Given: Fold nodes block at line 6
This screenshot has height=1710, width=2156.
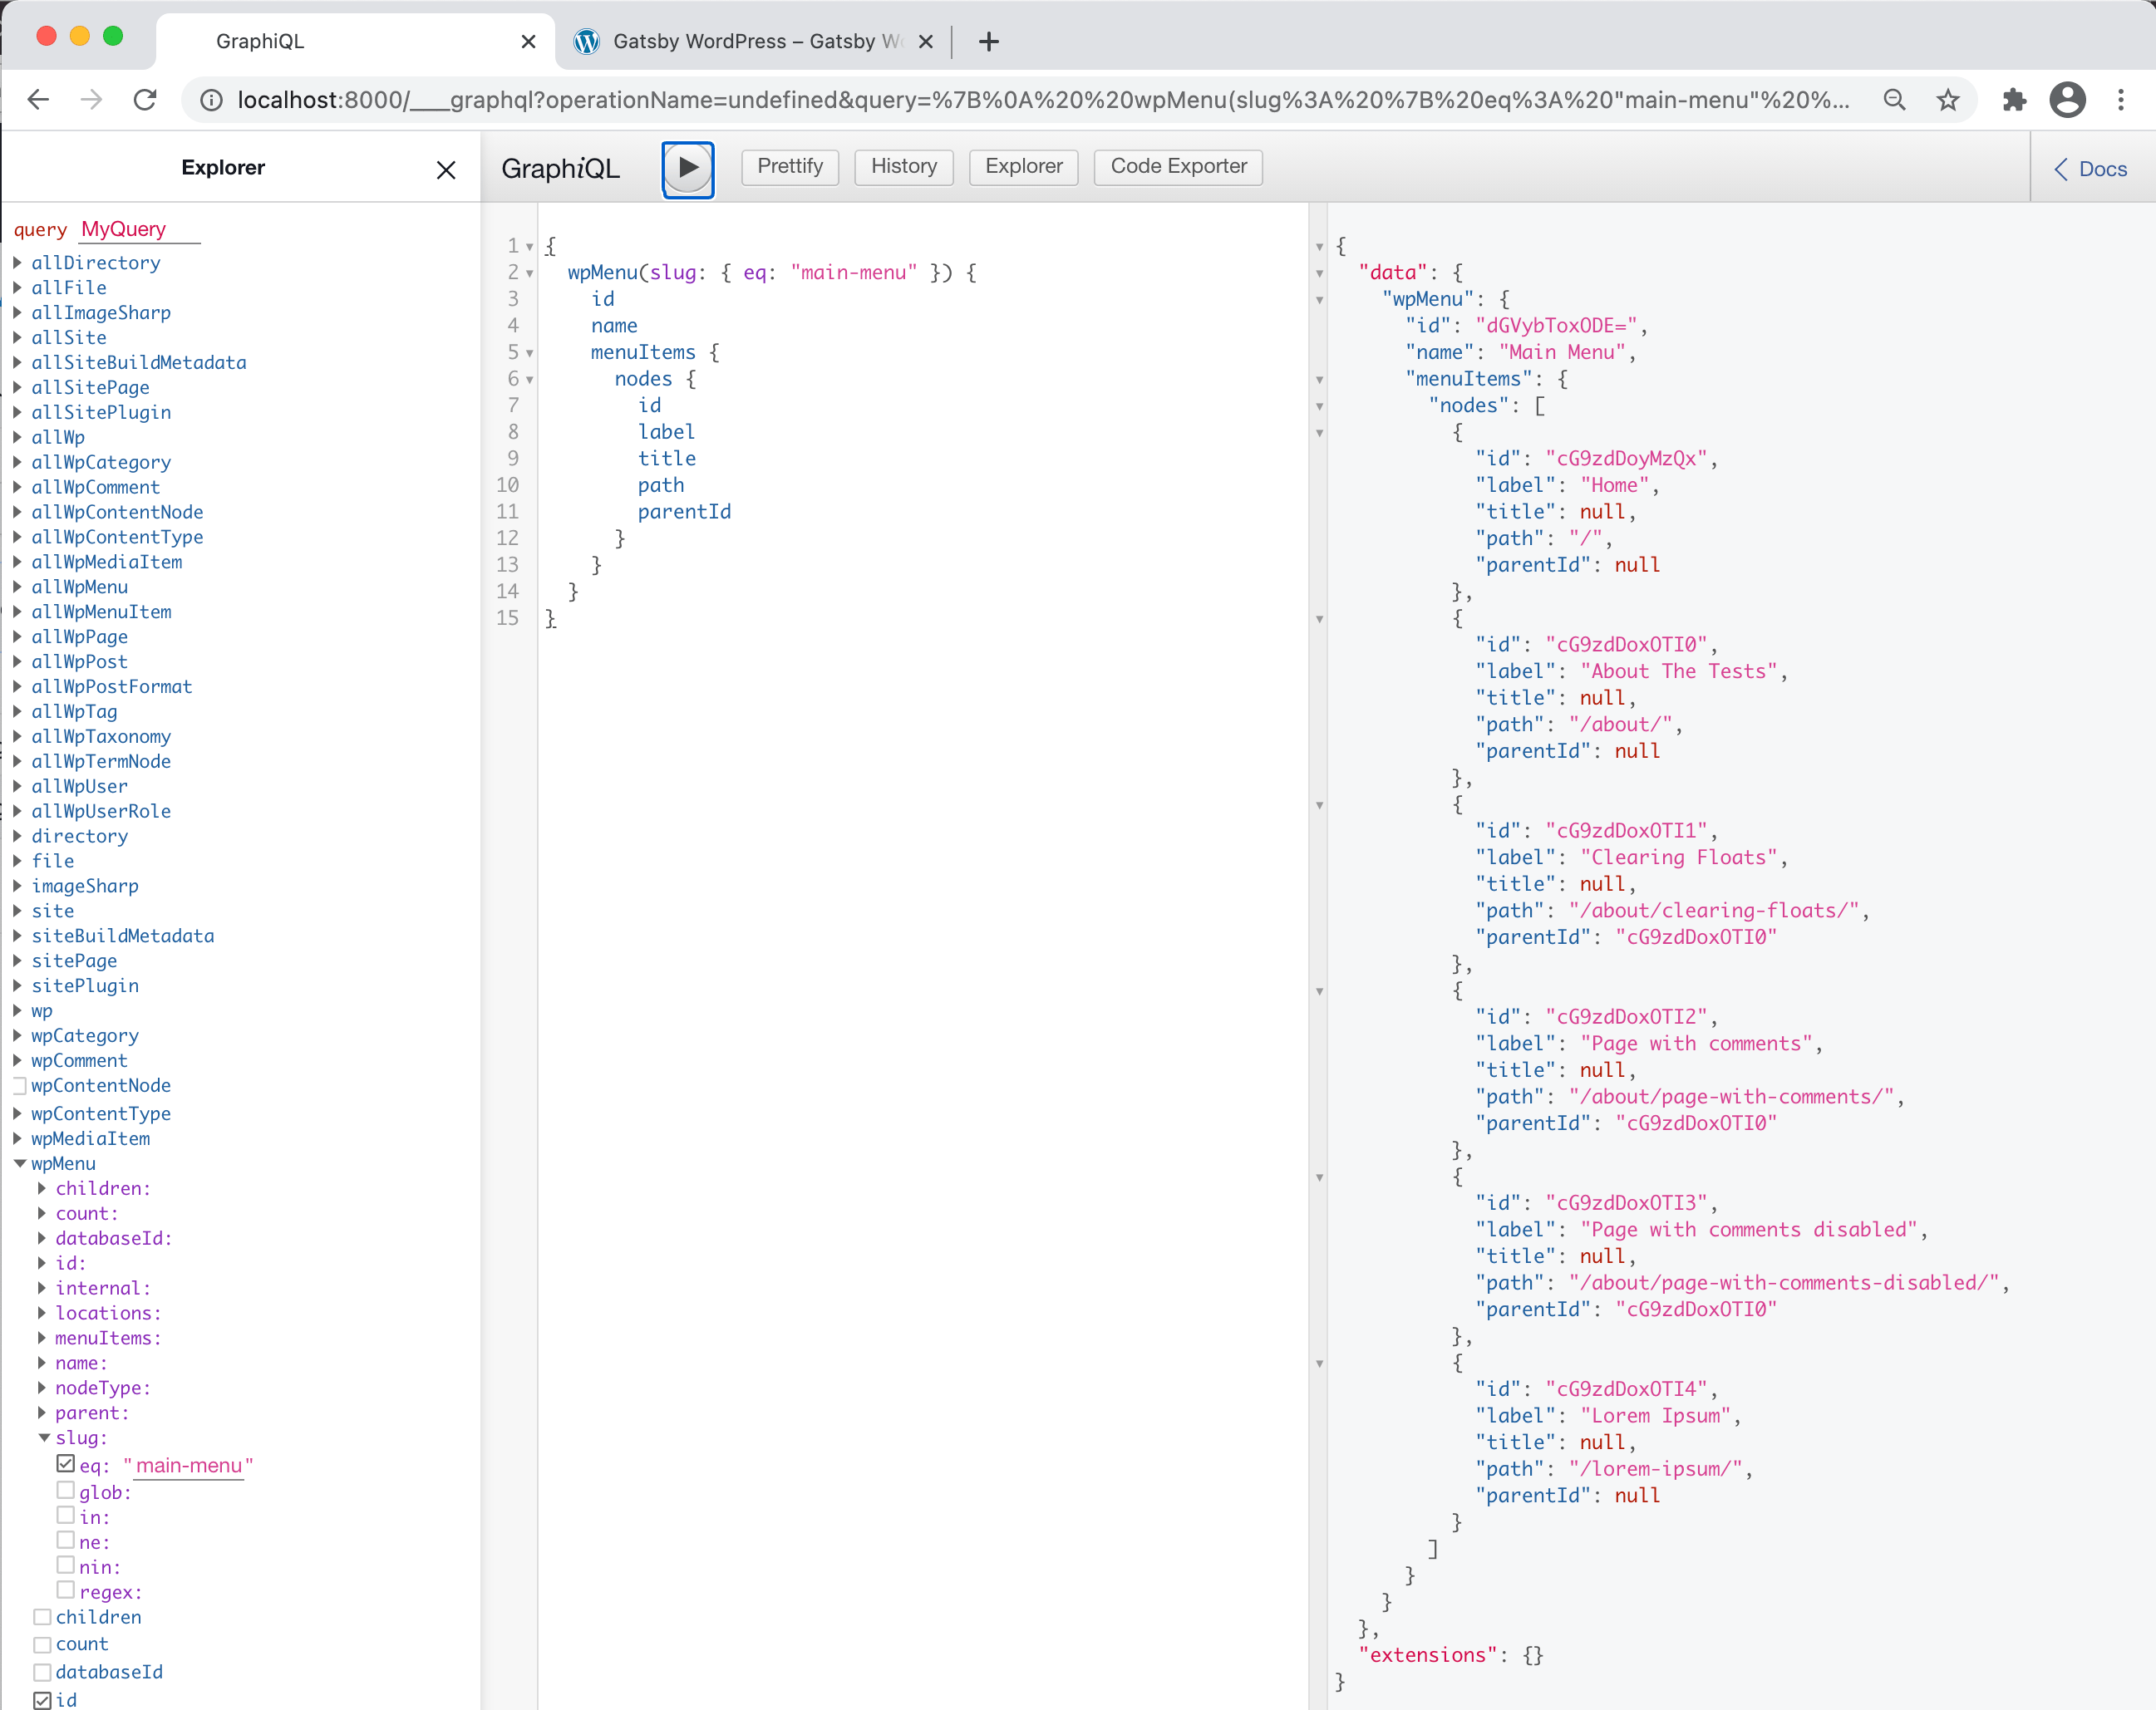Looking at the screenshot, I should point(530,380).
